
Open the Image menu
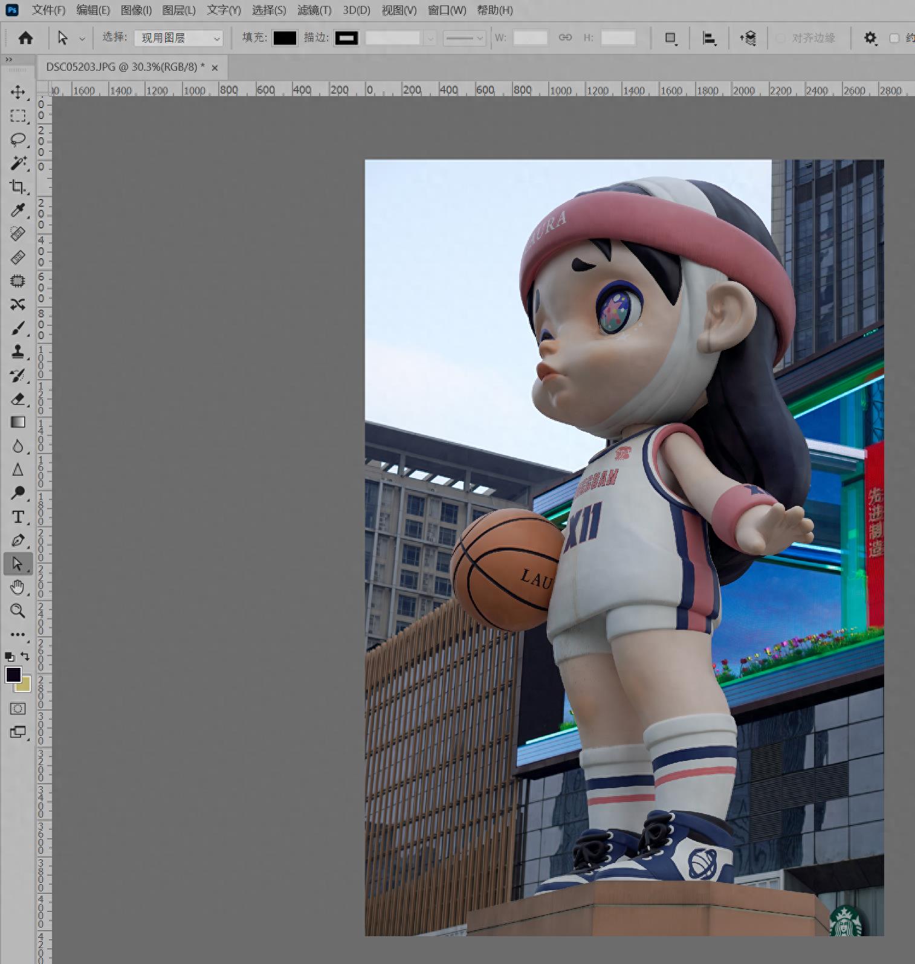[136, 10]
